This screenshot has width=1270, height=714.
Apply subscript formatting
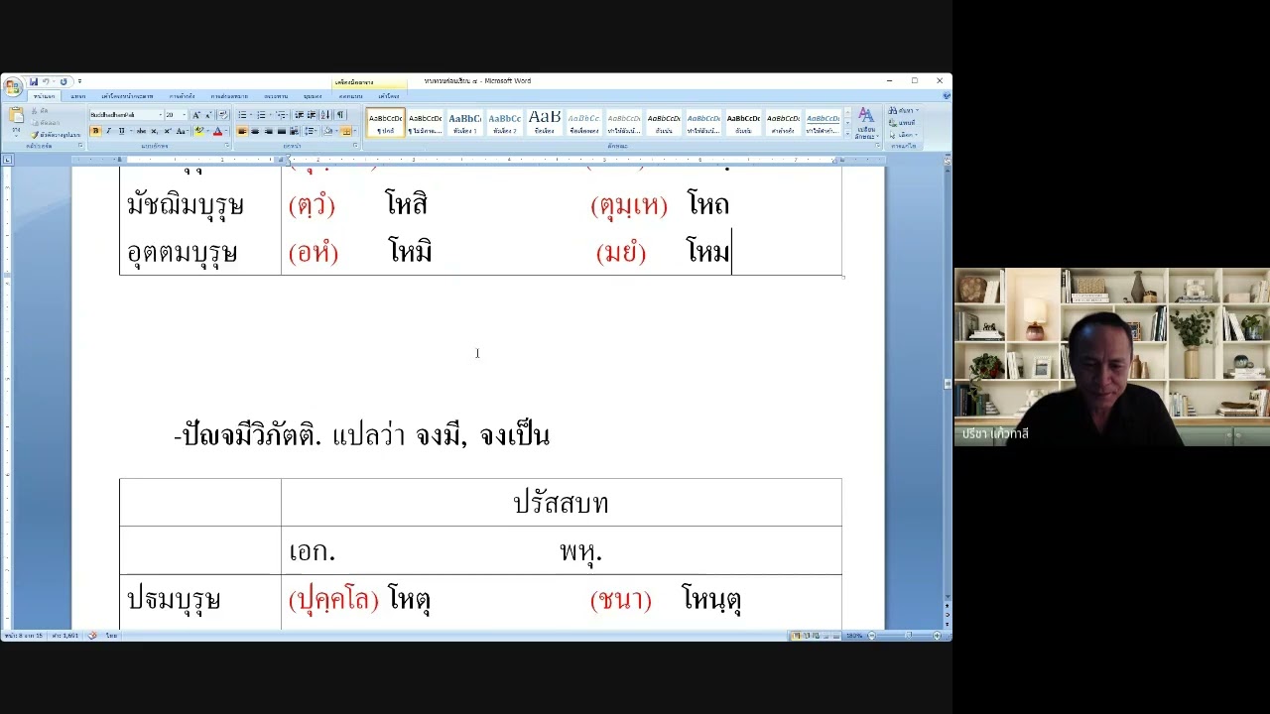[x=154, y=131]
